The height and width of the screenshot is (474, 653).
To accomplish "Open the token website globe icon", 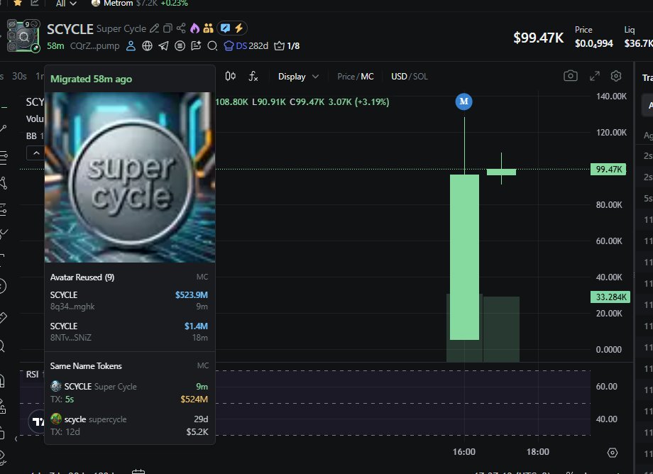I will 147,46.
